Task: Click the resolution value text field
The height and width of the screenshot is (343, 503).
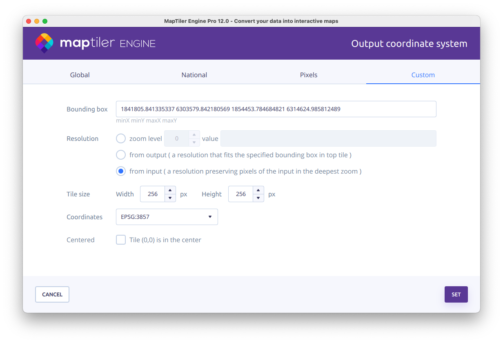Action: coord(328,138)
